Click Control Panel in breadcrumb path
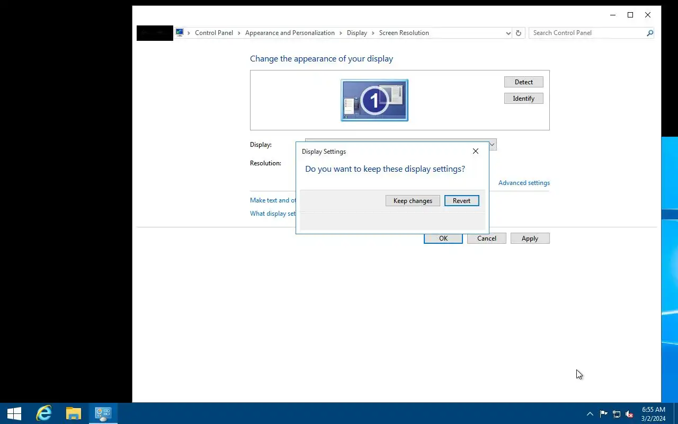This screenshot has height=424, width=678. (214, 33)
